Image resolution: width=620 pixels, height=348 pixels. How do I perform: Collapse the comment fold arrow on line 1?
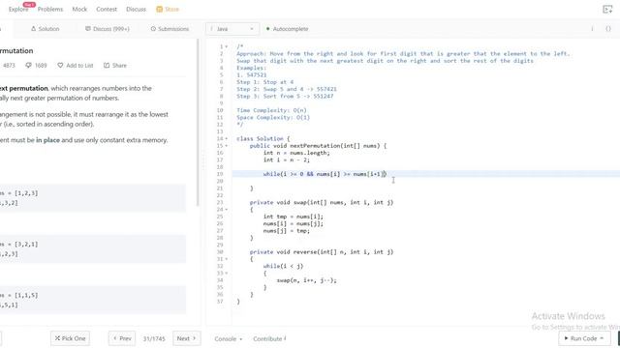click(x=226, y=46)
